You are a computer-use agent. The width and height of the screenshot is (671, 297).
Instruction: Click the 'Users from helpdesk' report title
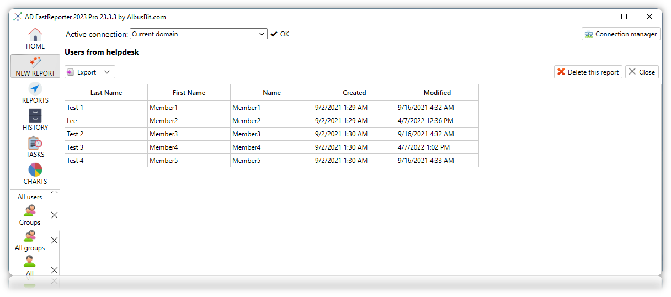point(102,52)
